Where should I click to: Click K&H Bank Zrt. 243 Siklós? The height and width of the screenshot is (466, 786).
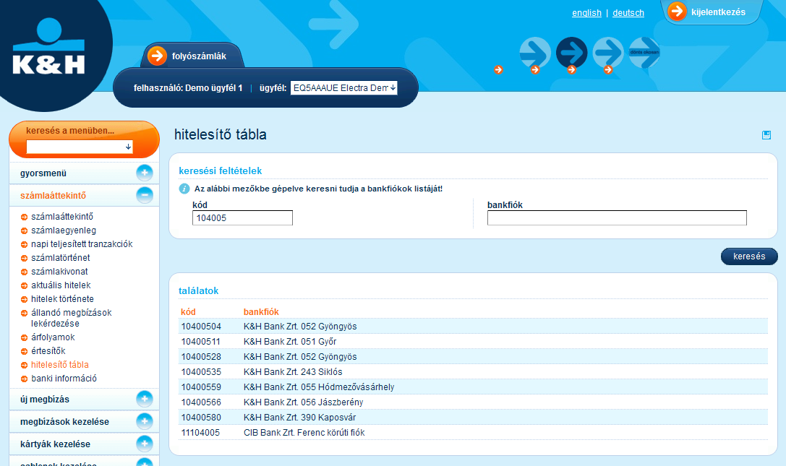click(293, 372)
